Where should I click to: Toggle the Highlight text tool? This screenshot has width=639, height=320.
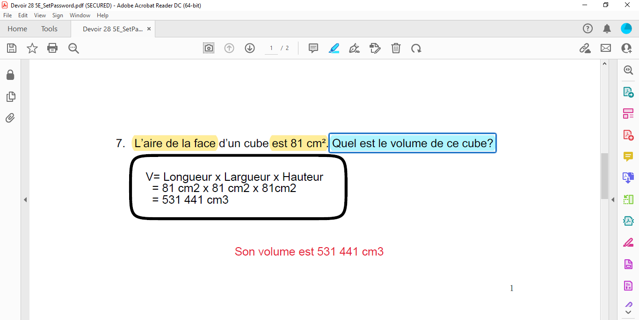coord(334,48)
